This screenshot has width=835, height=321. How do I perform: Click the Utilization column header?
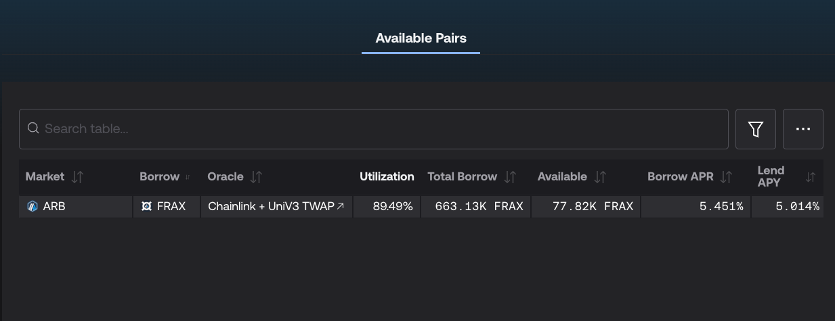coord(387,176)
